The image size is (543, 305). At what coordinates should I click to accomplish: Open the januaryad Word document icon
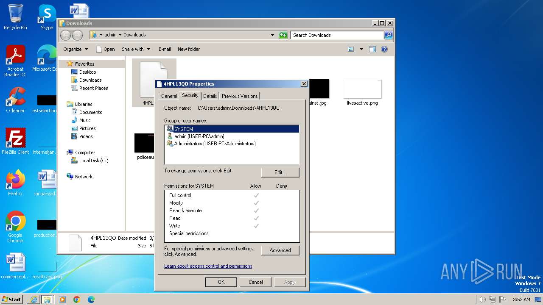46,183
